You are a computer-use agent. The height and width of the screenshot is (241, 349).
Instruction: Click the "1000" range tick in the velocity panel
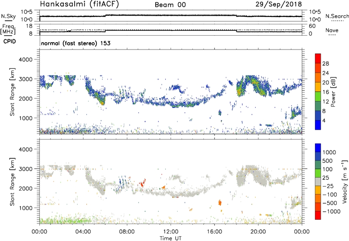tap(26, 208)
